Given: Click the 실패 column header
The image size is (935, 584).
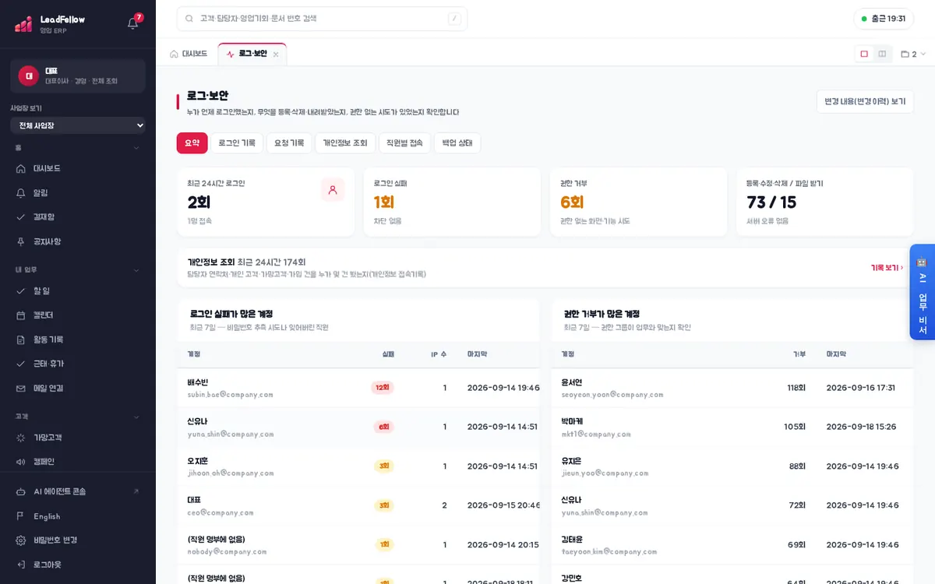Looking at the screenshot, I should tap(388, 354).
